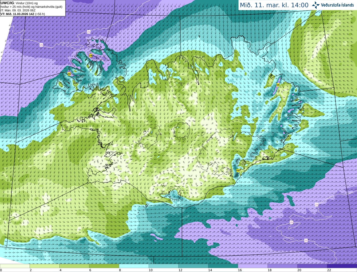The image size is (357, 272).
Task: Click the 'Veðurstofa Íslands' text
Action: 337,5
